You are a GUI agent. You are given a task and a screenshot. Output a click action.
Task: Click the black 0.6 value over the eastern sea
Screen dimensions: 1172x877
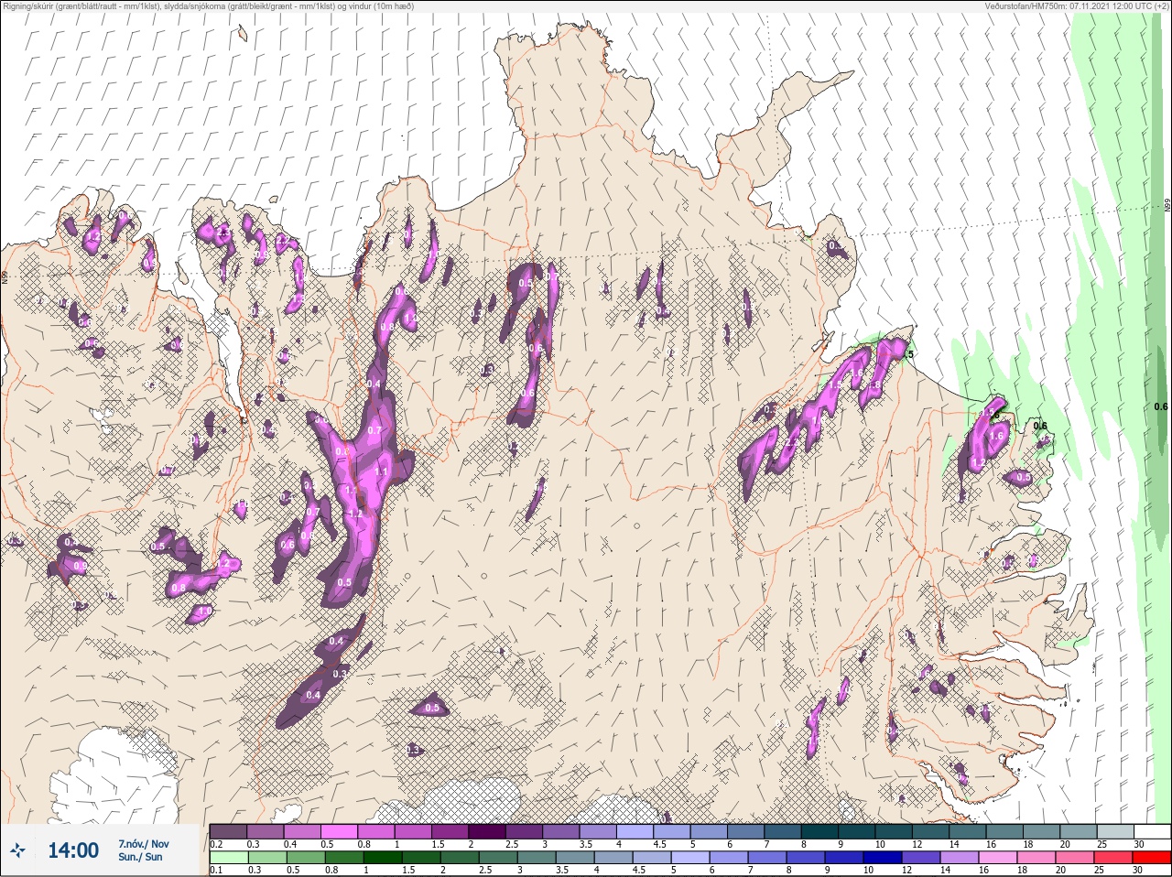1161,406
